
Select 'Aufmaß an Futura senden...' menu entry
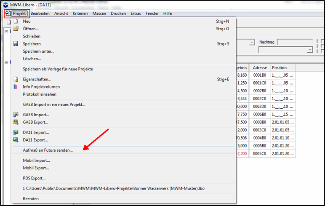pyautogui.click(x=48, y=150)
